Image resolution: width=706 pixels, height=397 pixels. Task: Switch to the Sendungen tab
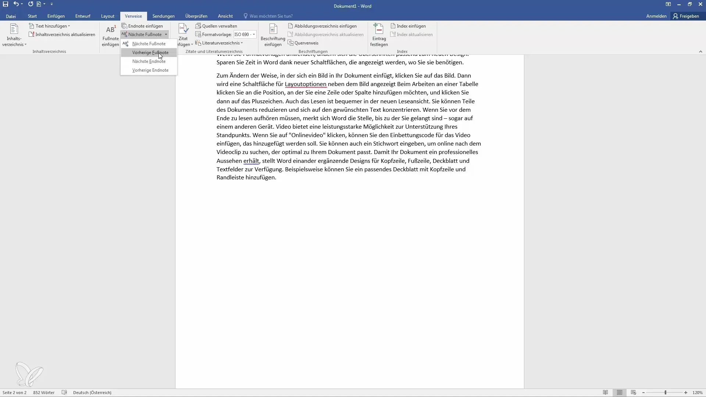pos(163,16)
